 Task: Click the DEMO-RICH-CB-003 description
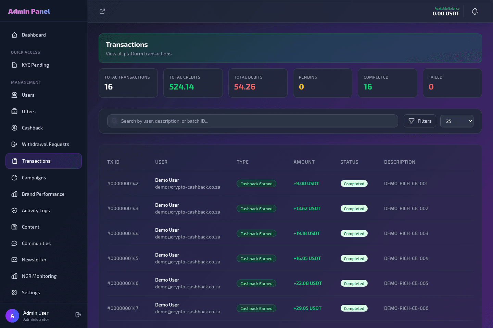tap(406, 233)
